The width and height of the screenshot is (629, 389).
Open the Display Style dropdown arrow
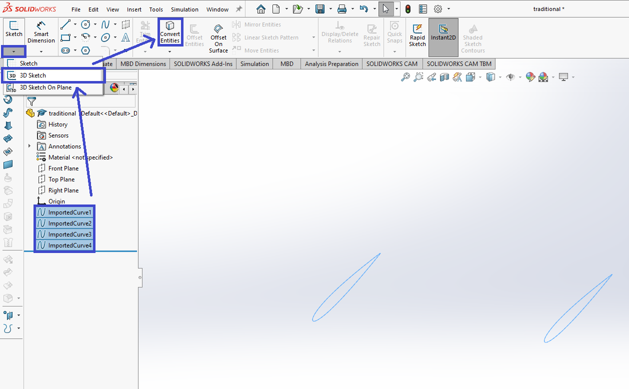tap(500, 77)
